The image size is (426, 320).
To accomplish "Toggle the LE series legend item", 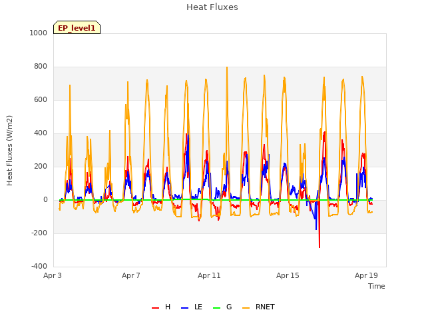I will click(192, 307).
